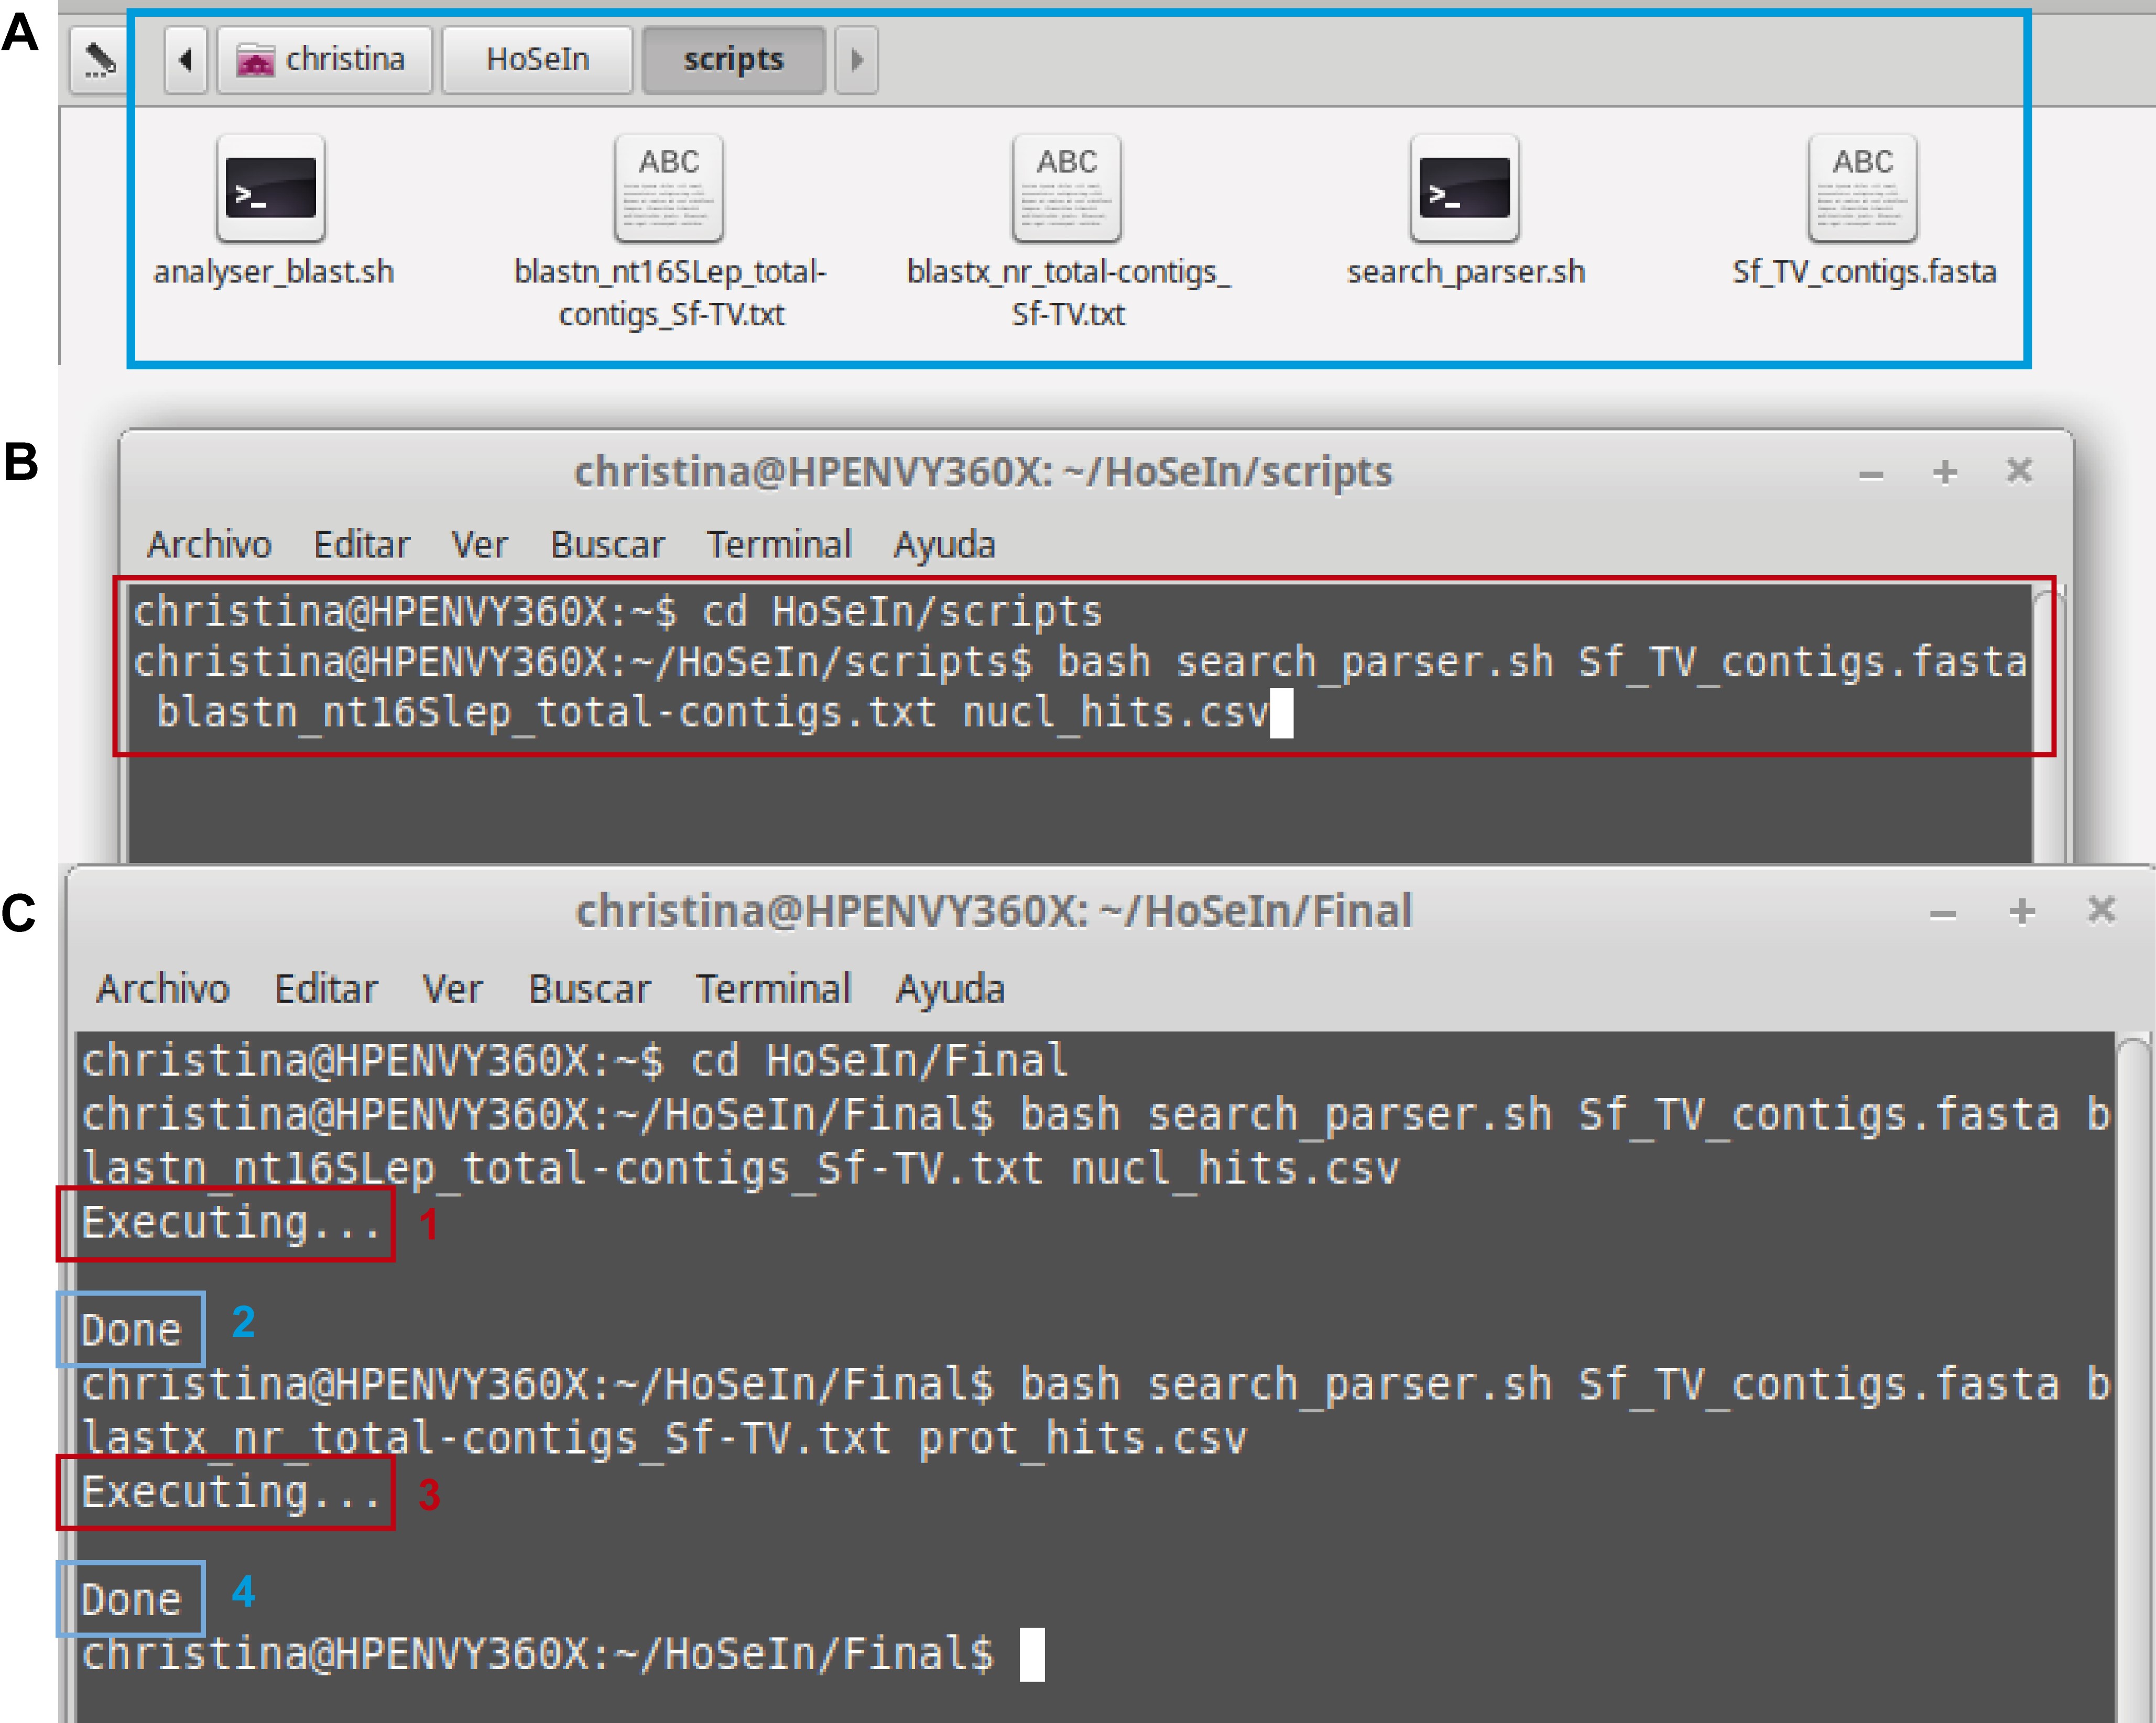Select blastx_nr_total-contigs_Sf-TV.txt file icon
The image size is (2156, 1723).
tap(1067, 188)
